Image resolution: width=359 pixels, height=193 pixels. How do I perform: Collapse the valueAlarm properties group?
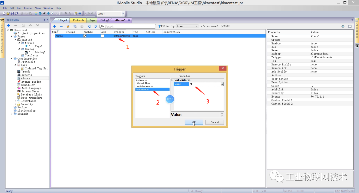[173, 80]
